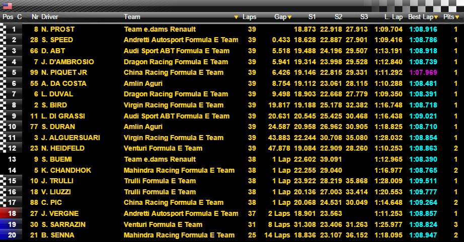464x242 pixels.
Task: Click the red position 18 marker
Action: (x=11, y=213)
